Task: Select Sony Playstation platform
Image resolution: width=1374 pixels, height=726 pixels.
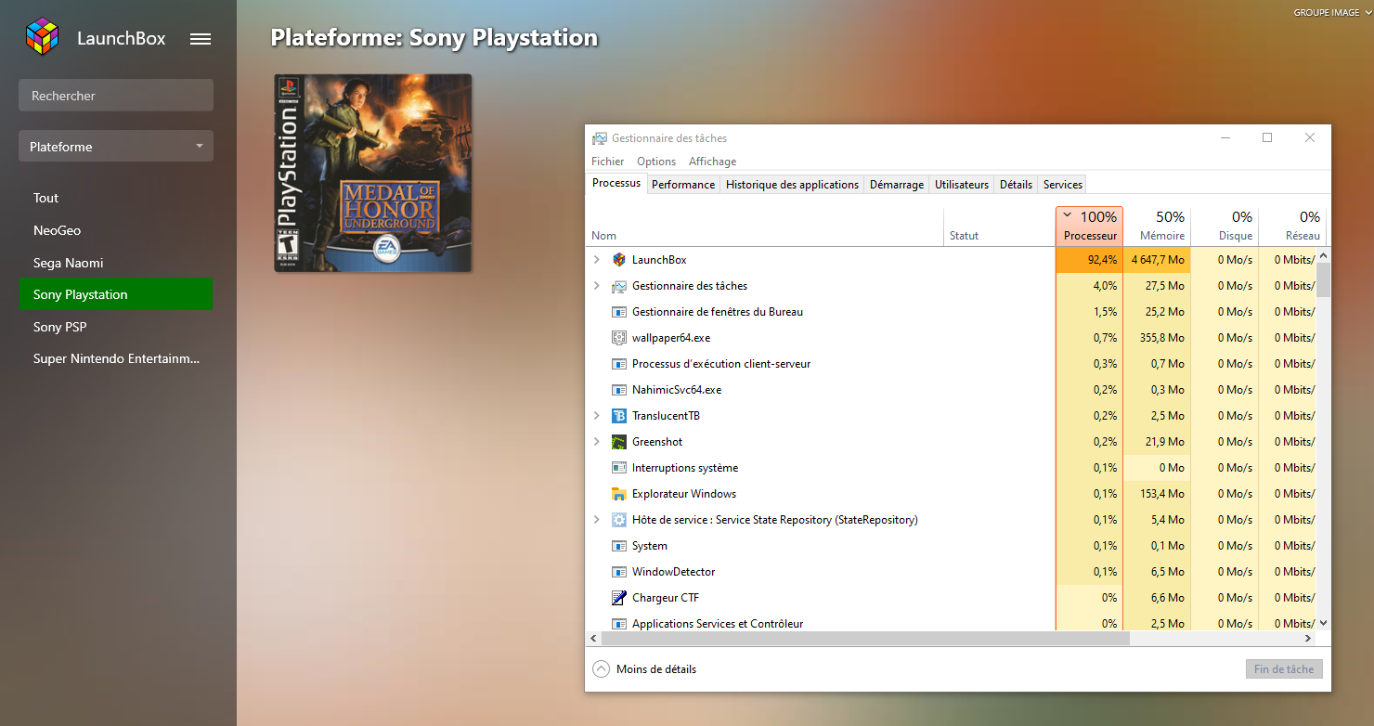Action: click(x=116, y=294)
